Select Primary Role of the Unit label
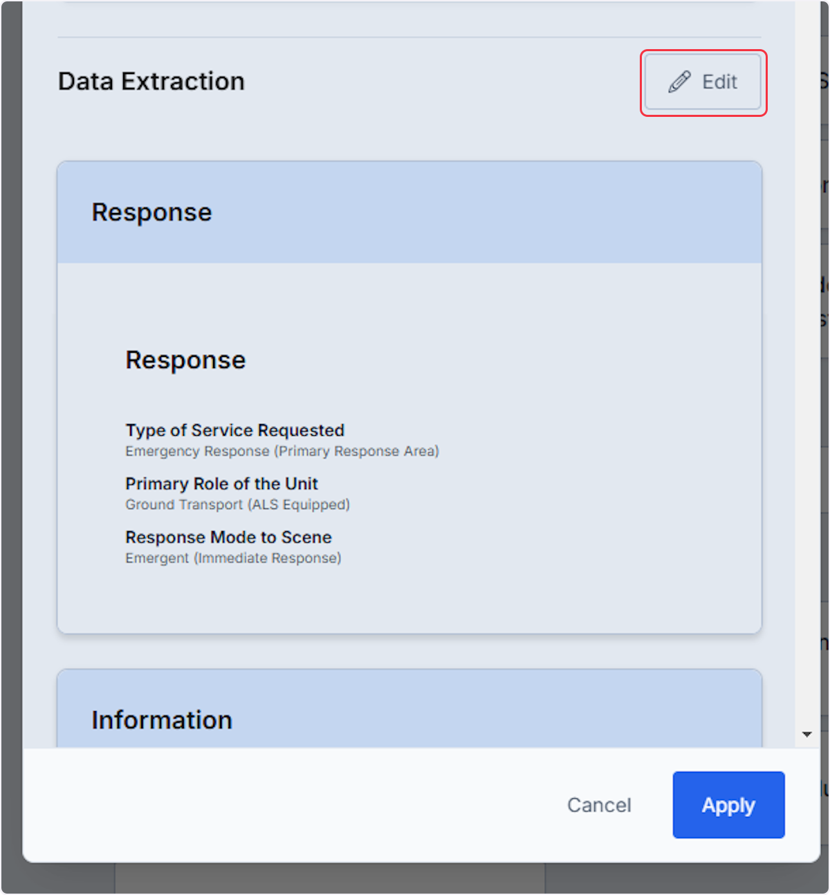The height and width of the screenshot is (895, 830). pyautogui.click(x=222, y=483)
